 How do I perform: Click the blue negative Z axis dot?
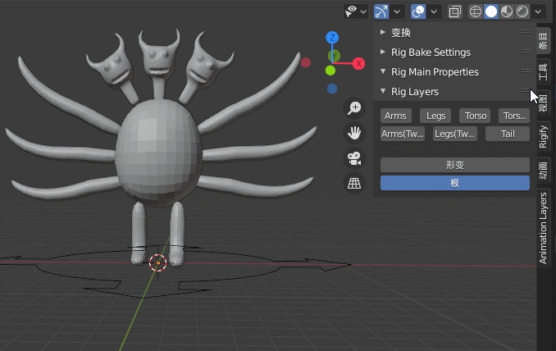coord(332,89)
